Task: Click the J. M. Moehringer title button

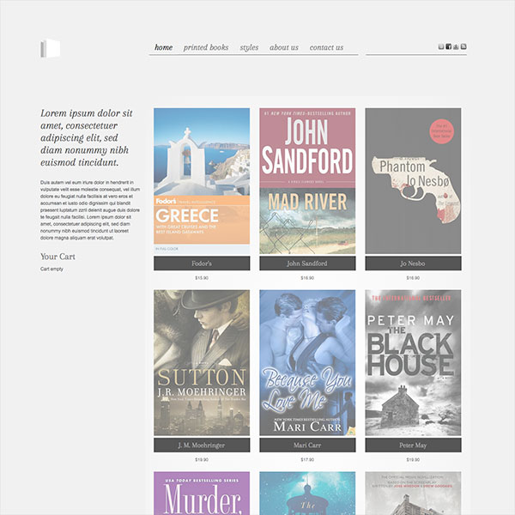Action: (x=202, y=445)
